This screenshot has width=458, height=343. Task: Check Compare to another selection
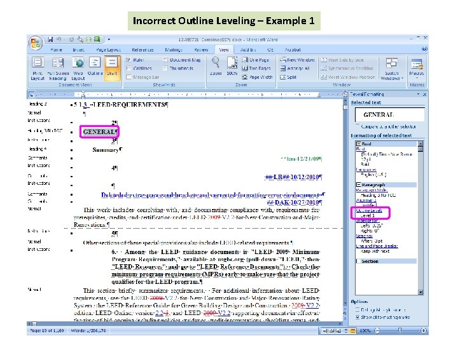pyautogui.click(x=357, y=126)
